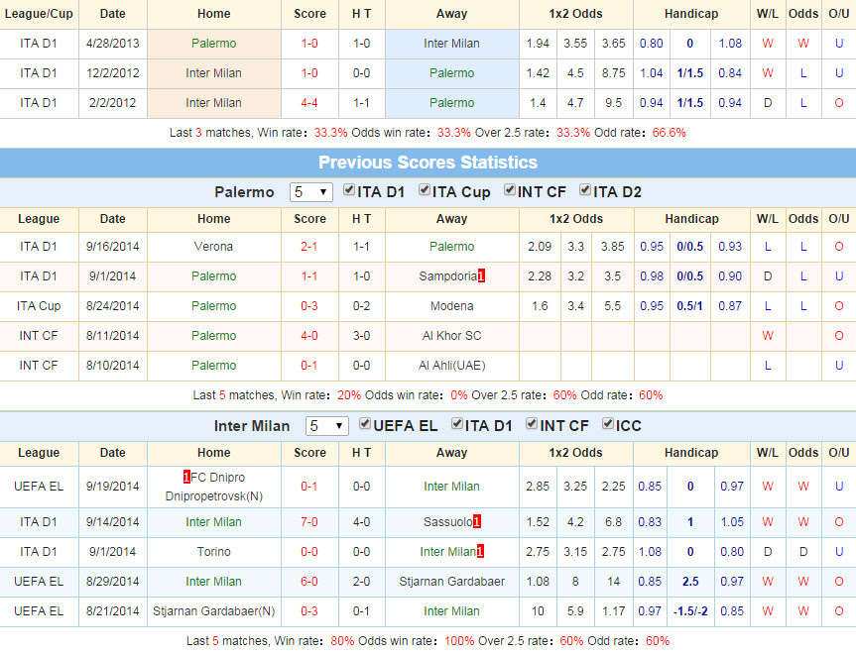Toggle Inter Milan INT CF checkbox
The image size is (856, 655).
pos(532,424)
